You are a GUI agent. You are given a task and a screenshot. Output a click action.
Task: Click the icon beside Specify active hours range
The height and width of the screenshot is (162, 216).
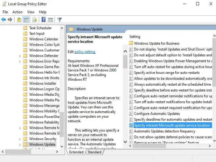[x=131, y=73]
